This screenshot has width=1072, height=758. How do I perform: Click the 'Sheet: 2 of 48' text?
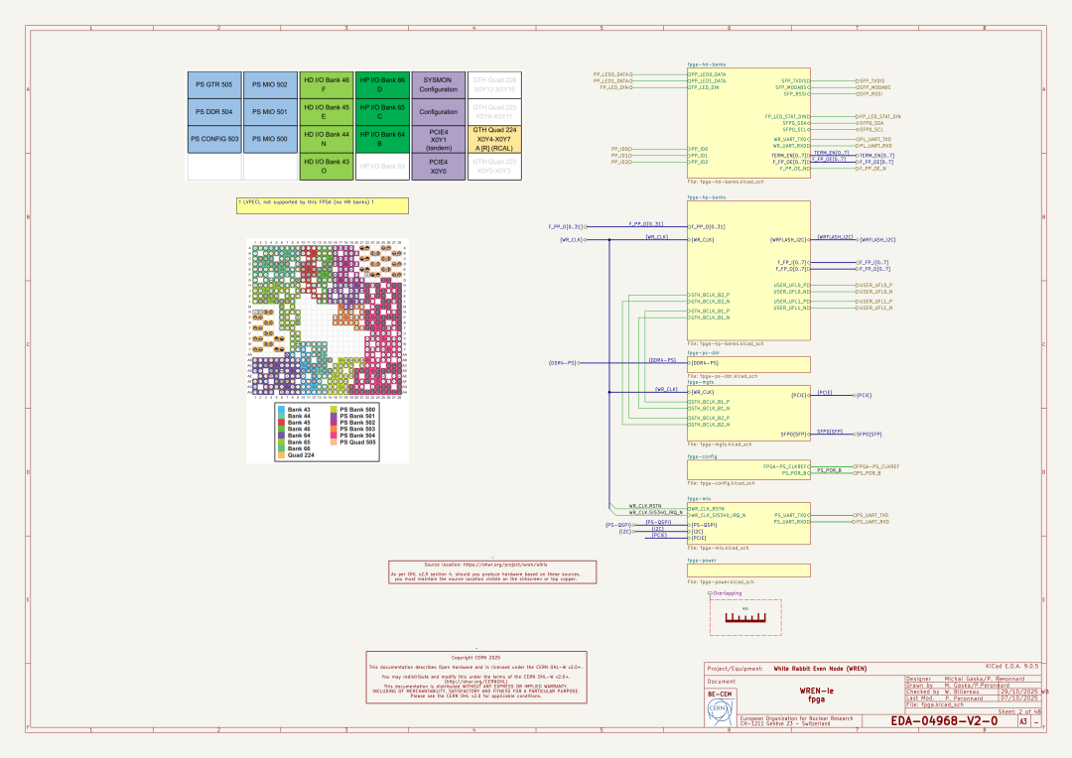pos(1019,712)
